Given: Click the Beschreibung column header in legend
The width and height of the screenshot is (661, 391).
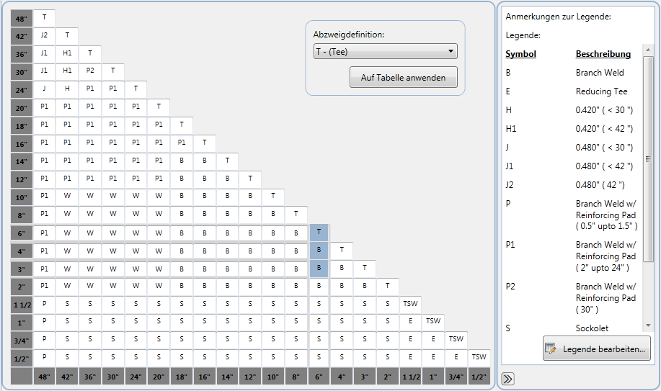Looking at the screenshot, I should (x=603, y=54).
